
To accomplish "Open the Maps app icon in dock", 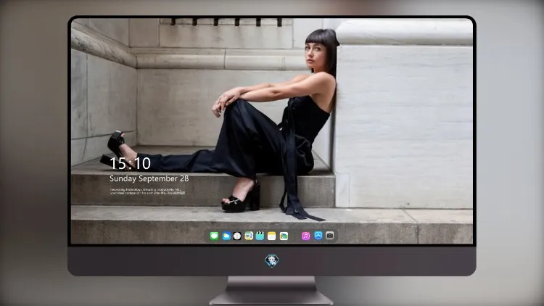I will tap(249, 236).
